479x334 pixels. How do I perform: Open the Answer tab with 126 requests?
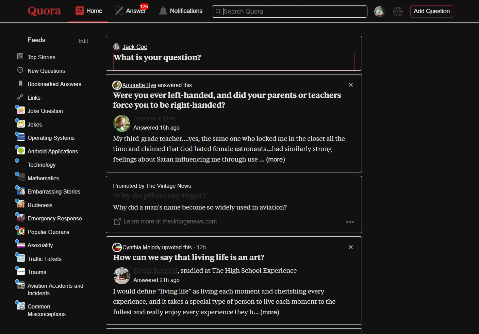[131, 11]
